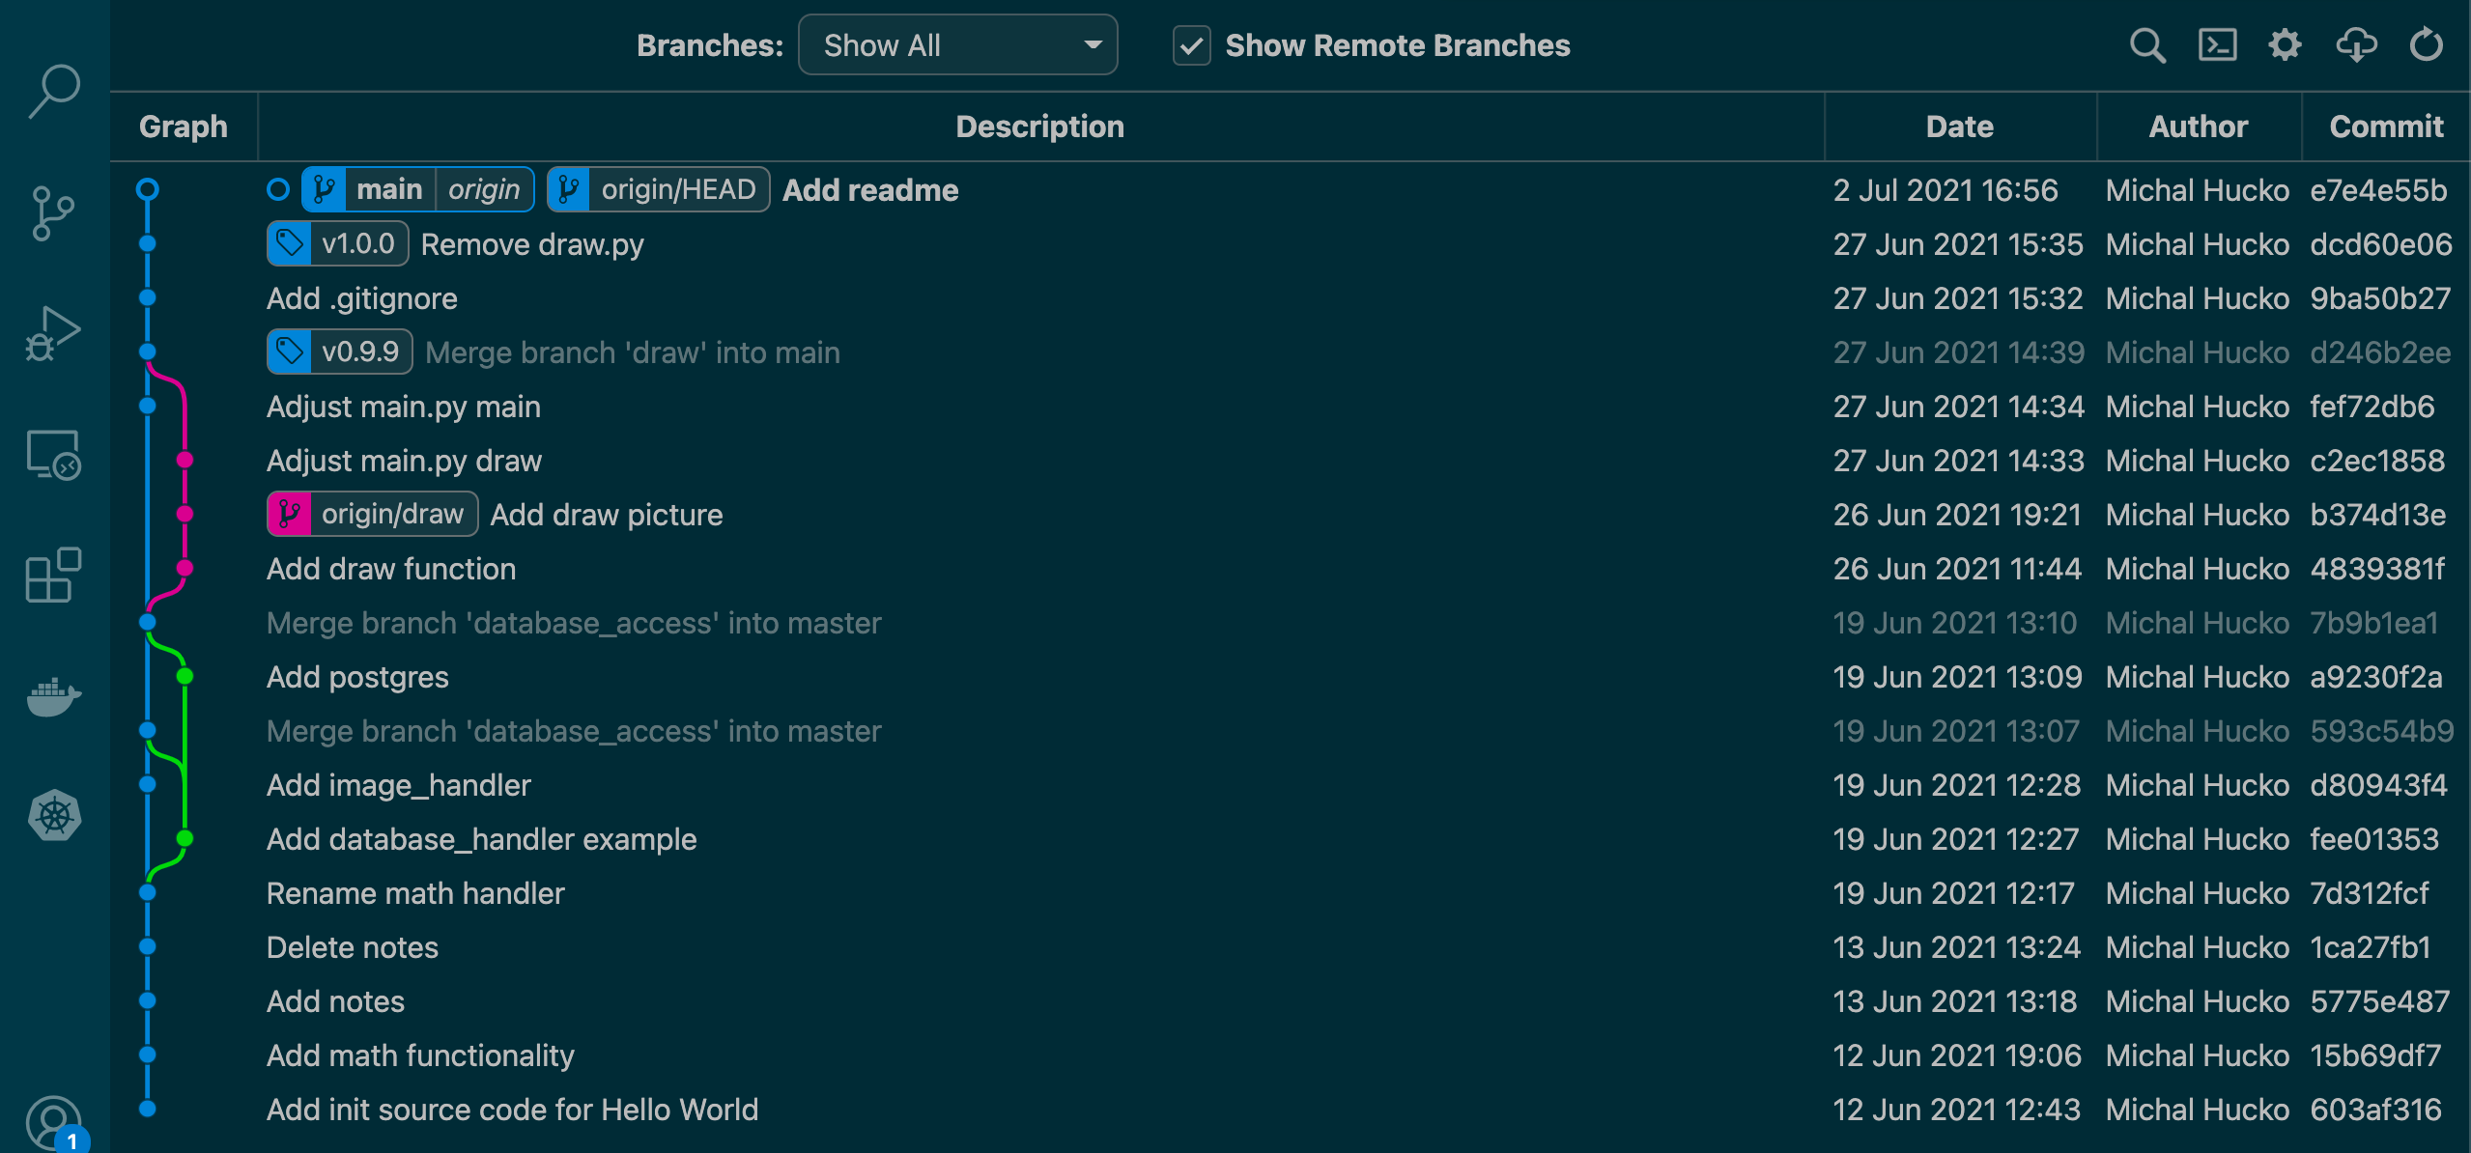Click the Graph column header
This screenshot has height=1153, width=2471.
coord(184,127)
